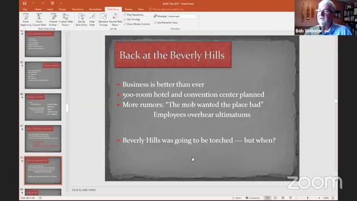Click 100% zoom level
This screenshot has height=201, width=357.
click(326, 198)
